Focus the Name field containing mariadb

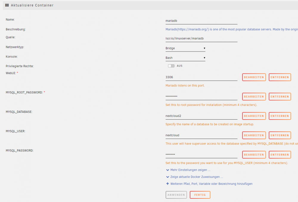tap(201, 21)
